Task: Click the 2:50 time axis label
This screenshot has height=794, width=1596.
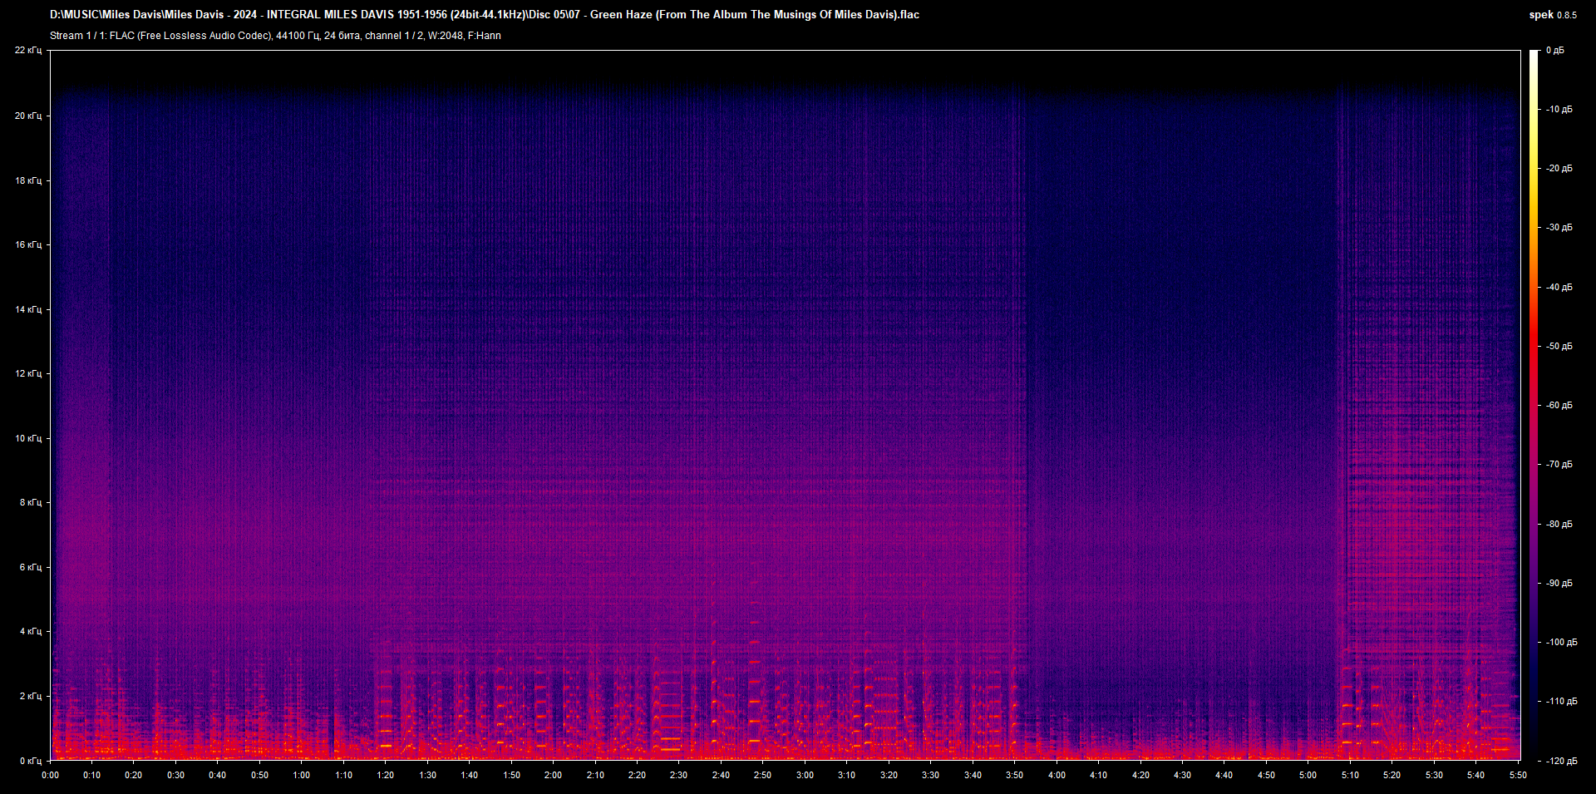Action: tap(763, 775)
